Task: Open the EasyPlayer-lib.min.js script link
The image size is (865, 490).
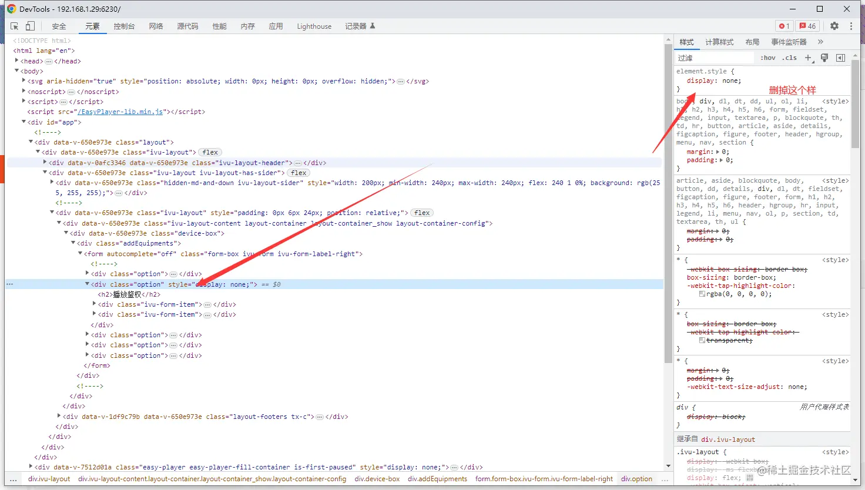Action: pyautogui.click(x=120, y=112)
